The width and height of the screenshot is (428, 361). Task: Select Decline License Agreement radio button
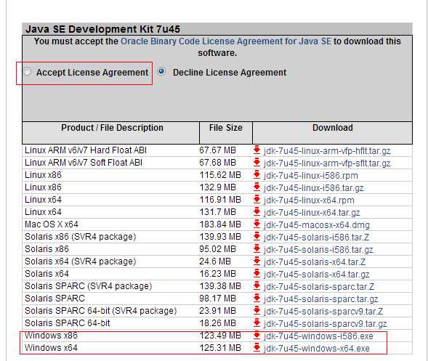(x=161, y=71)
